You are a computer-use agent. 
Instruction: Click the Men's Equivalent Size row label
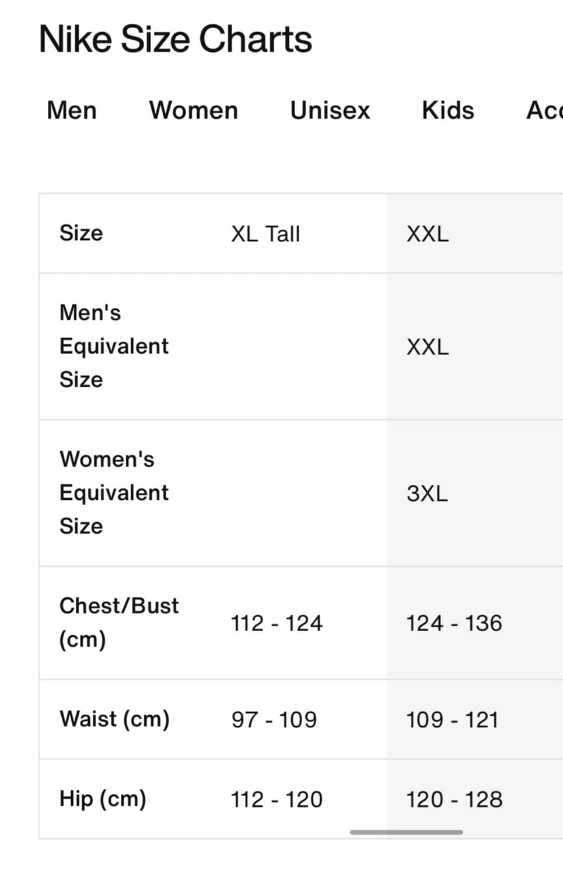click(114, 346)
